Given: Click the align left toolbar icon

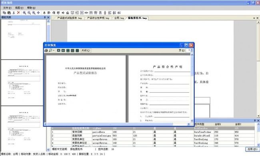Looking at the screenshot, I should [x=49, y=12].
